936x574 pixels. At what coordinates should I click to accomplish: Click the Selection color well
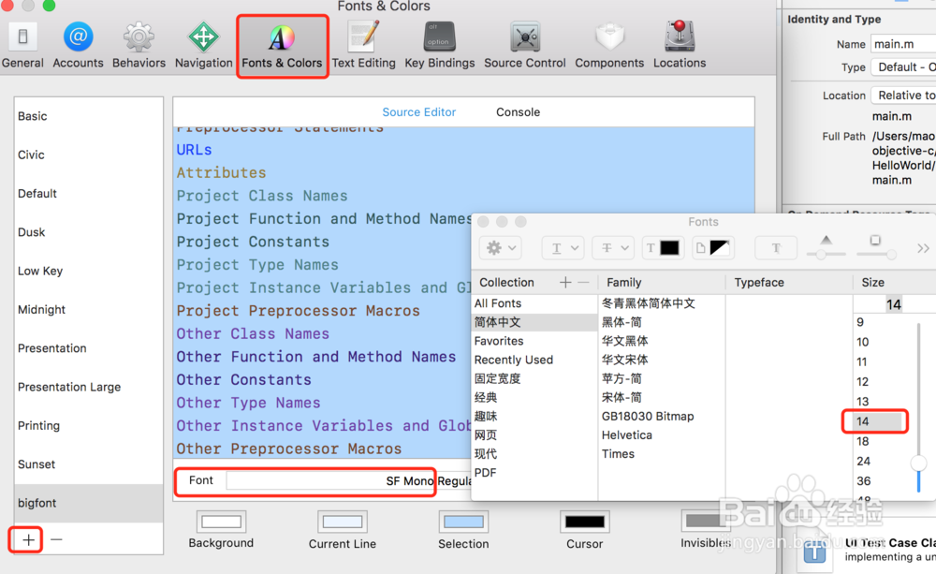click(x=464, y=522)
